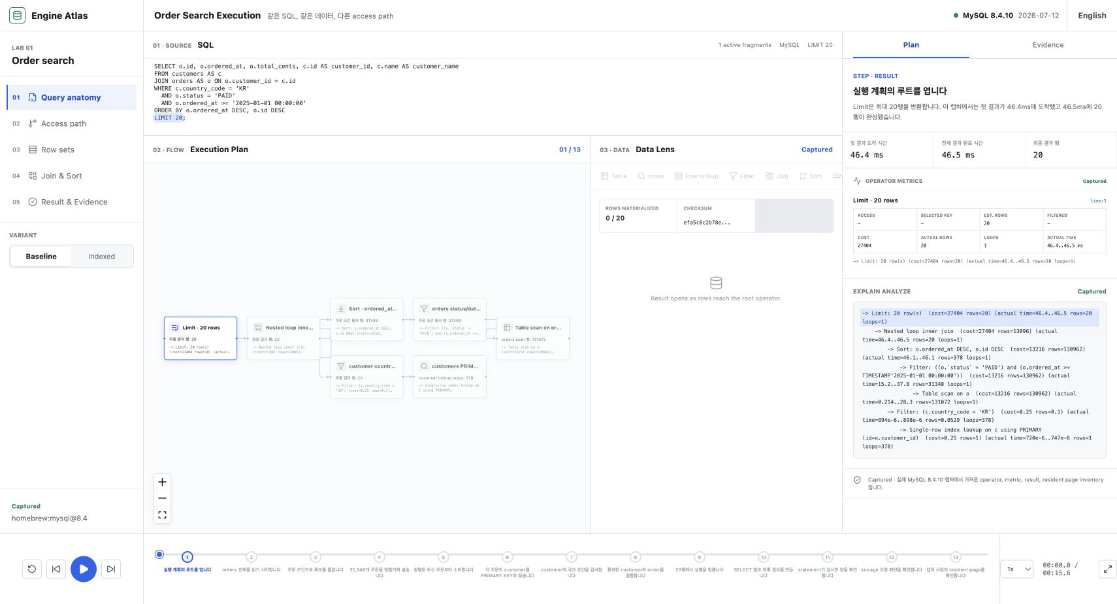Click the homebrew:mysql@8.4 connection label
This screenshot has width=1117, height=604.
(x=50, y=518)
